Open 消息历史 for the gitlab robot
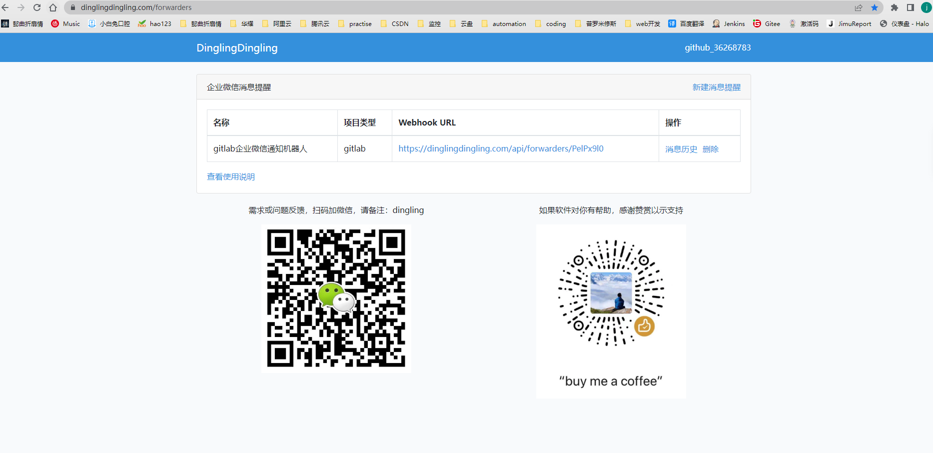Screen dimensions: 933x453 (x=681, y=149)
